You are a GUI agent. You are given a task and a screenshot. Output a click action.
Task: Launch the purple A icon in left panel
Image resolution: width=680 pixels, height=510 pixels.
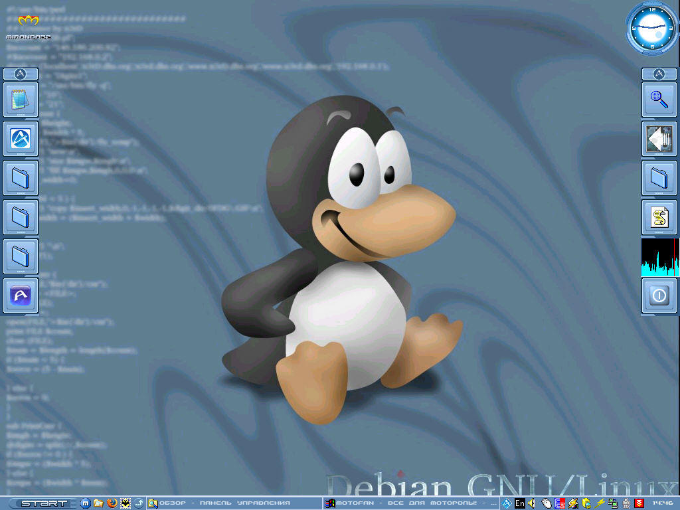pyautogui.click(x=21, y=296)
